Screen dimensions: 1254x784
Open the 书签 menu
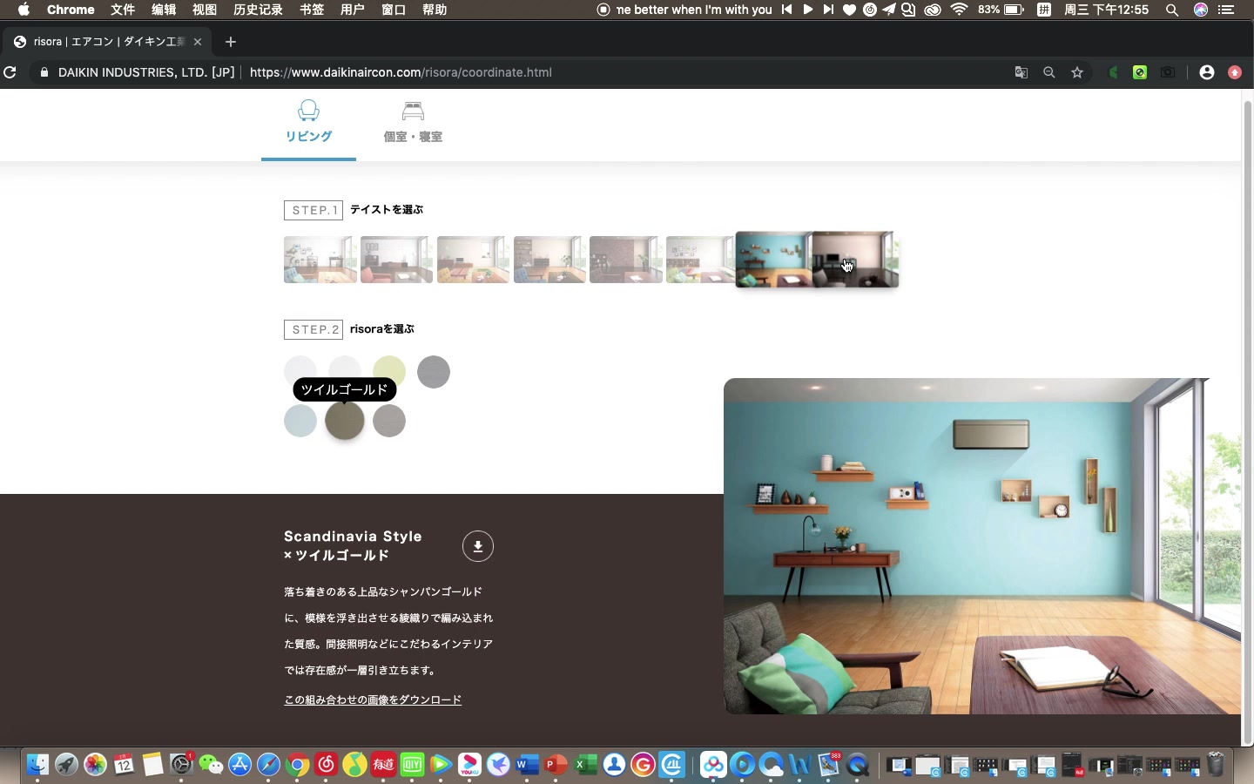click(312, 10)
